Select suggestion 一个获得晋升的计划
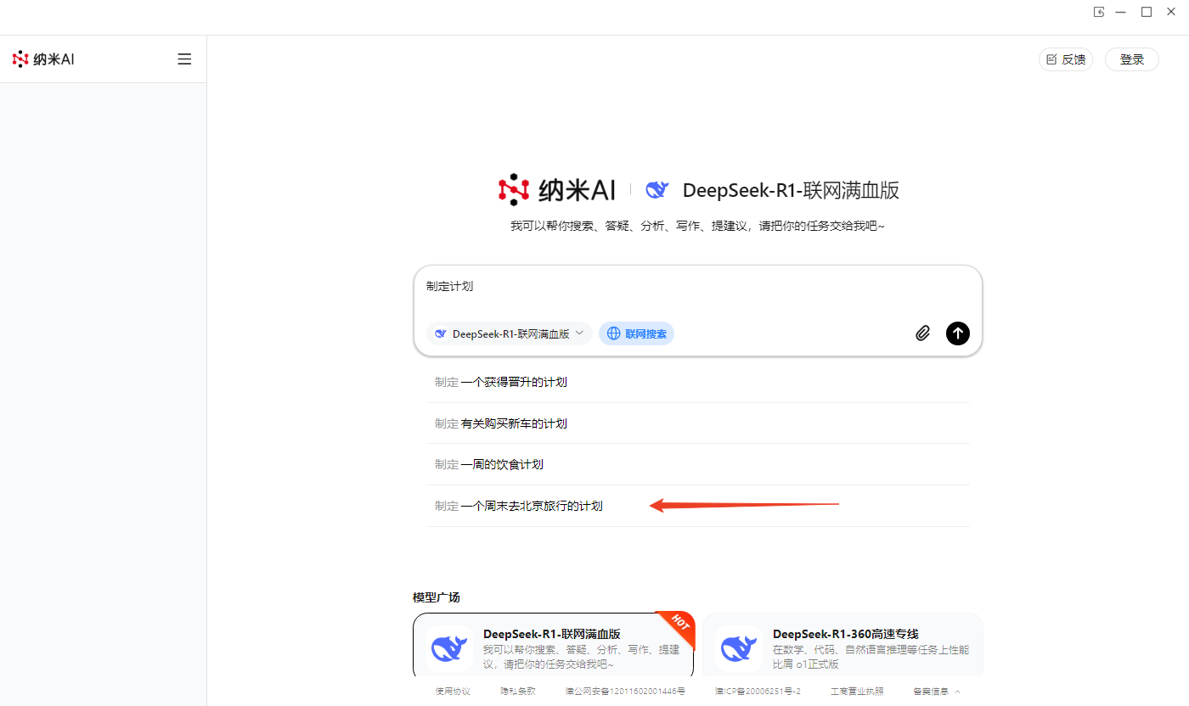This screenshot has height=706, width=1189. (697, 382)
